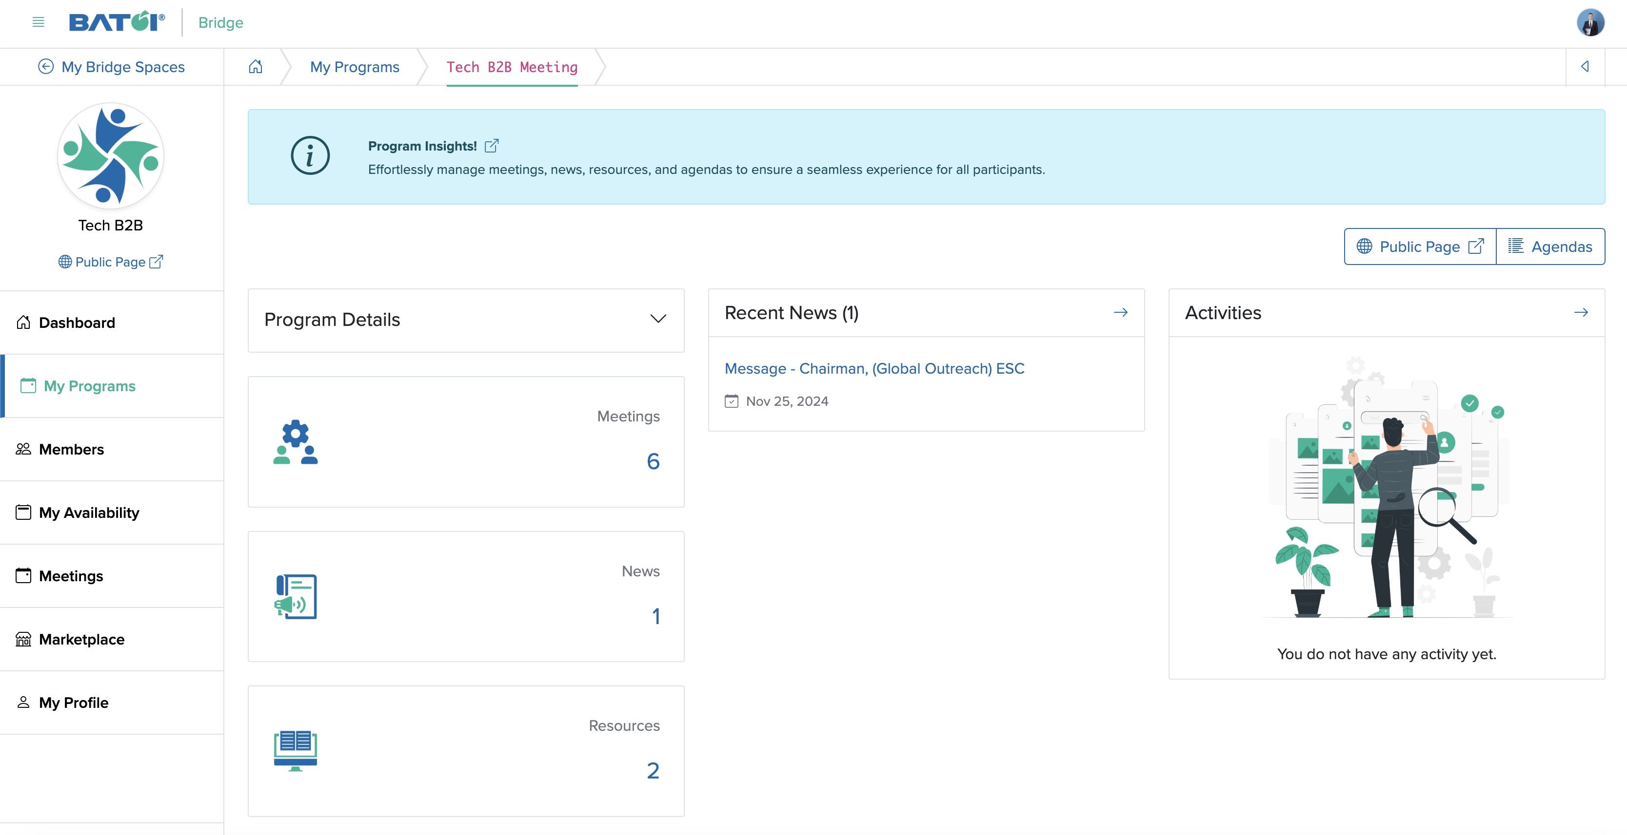Click the My Profile person icon

(23, 702)
